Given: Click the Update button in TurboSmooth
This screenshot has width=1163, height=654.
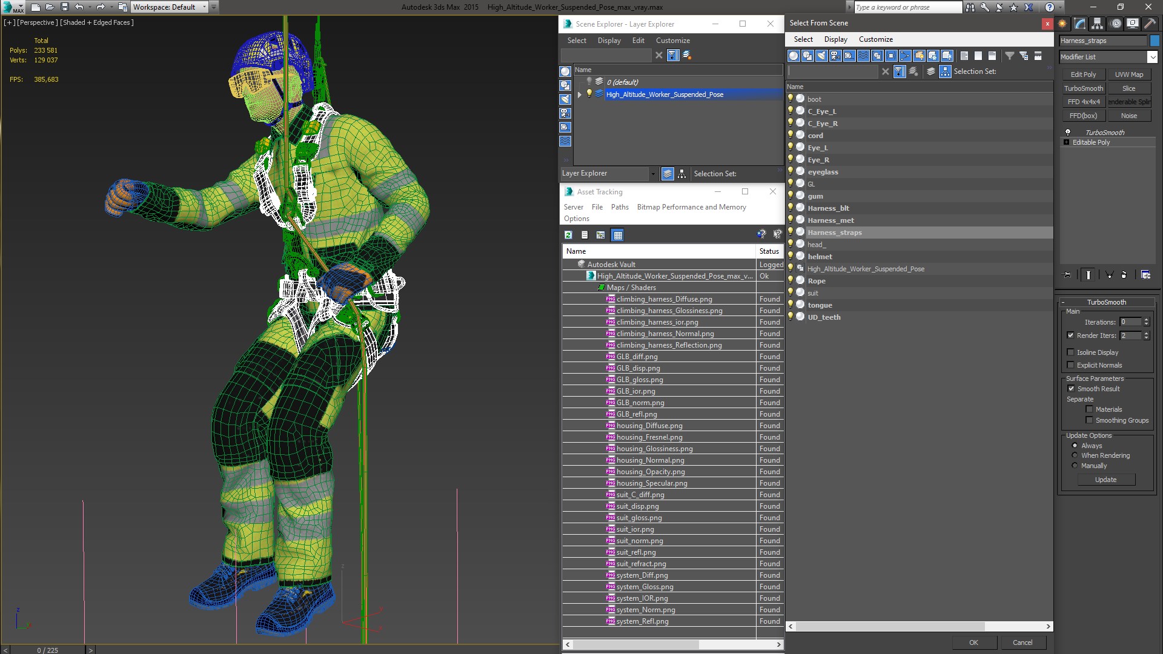Looking at the screenshot, I should click(x=1105, y=480).
